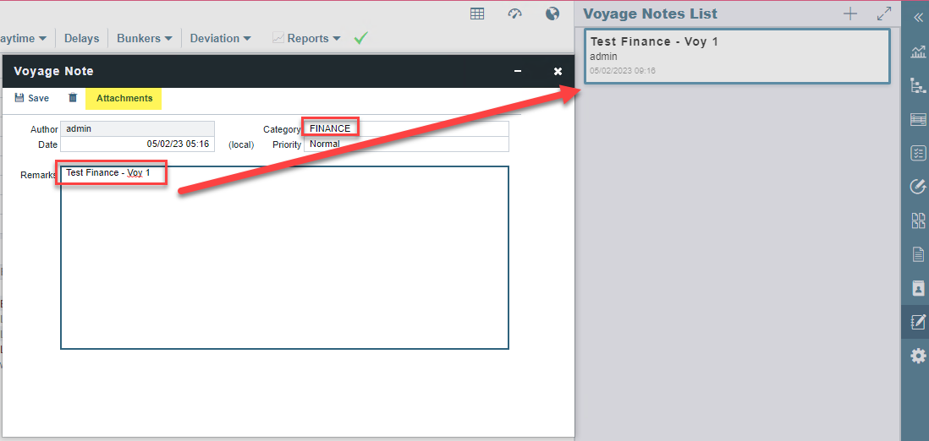
Task: Select the Test Finance - Voy 1 note card
Action: (x=736, y=56)
